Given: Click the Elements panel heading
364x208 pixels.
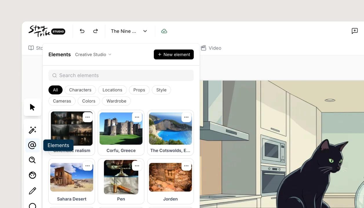Looking at the screenshot, I should click(59, 54).
